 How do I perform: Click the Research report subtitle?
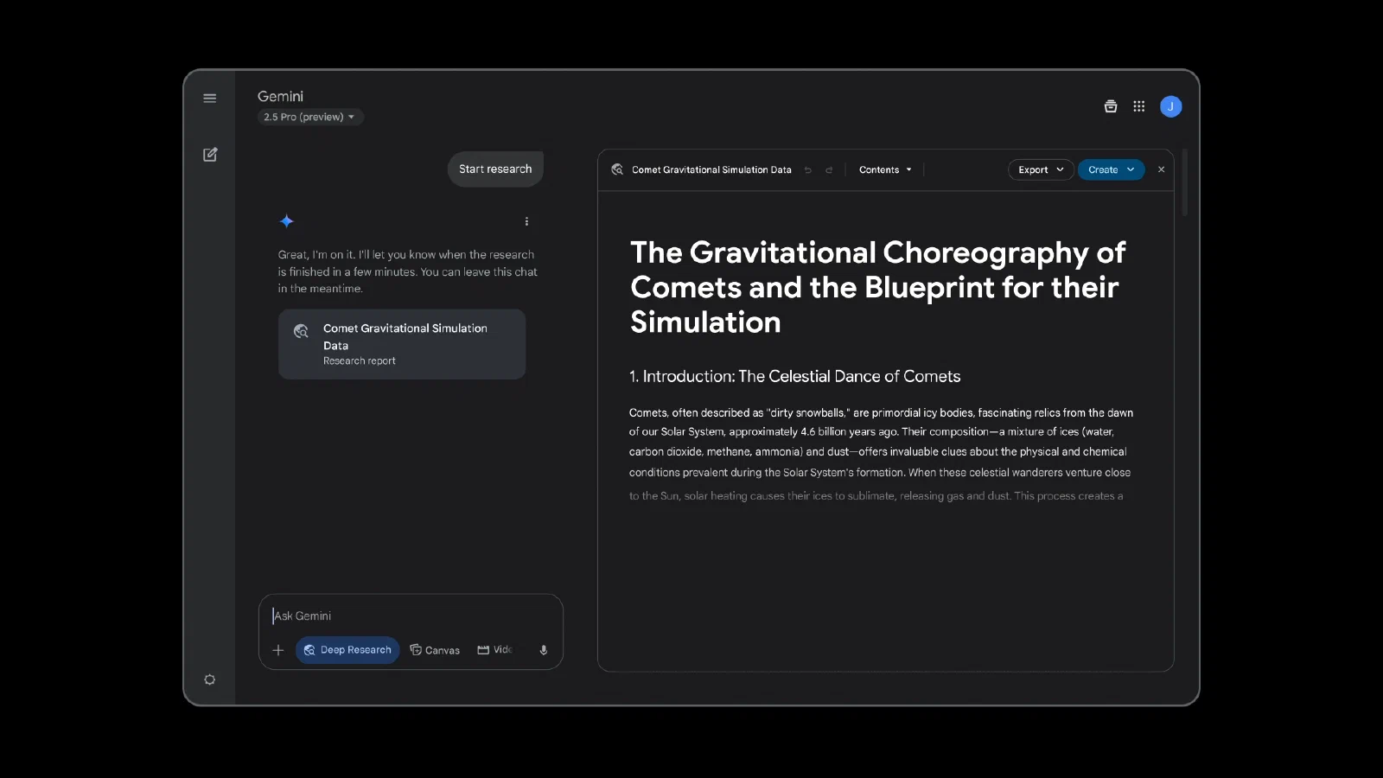click(x=360, y=361)
